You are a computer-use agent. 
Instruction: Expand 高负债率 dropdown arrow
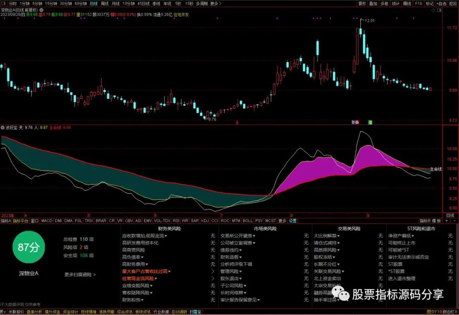(142, 257)
